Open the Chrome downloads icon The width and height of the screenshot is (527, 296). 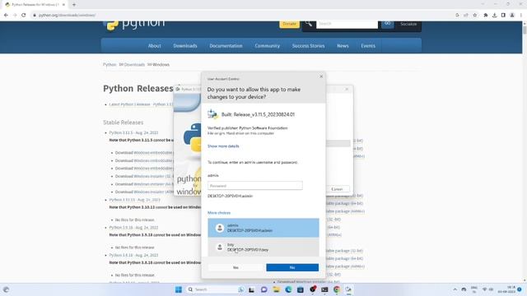pyautogui.click(x=494, y=15)
